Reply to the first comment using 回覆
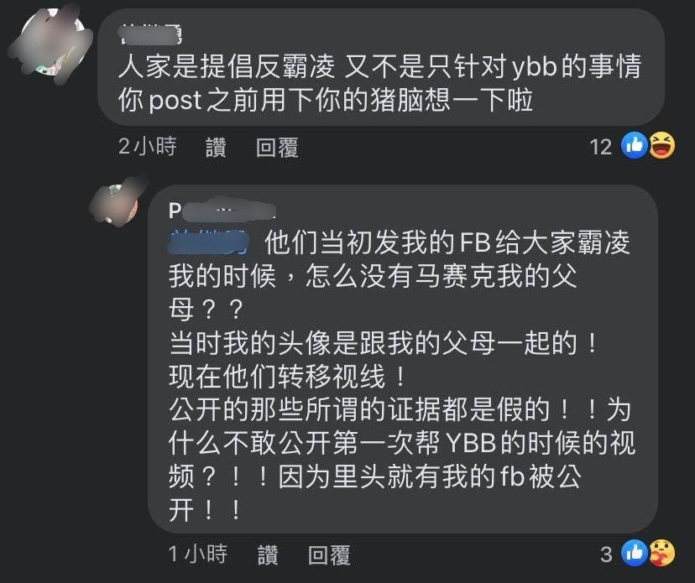The image size is (695, 583). tap(277, 147)
